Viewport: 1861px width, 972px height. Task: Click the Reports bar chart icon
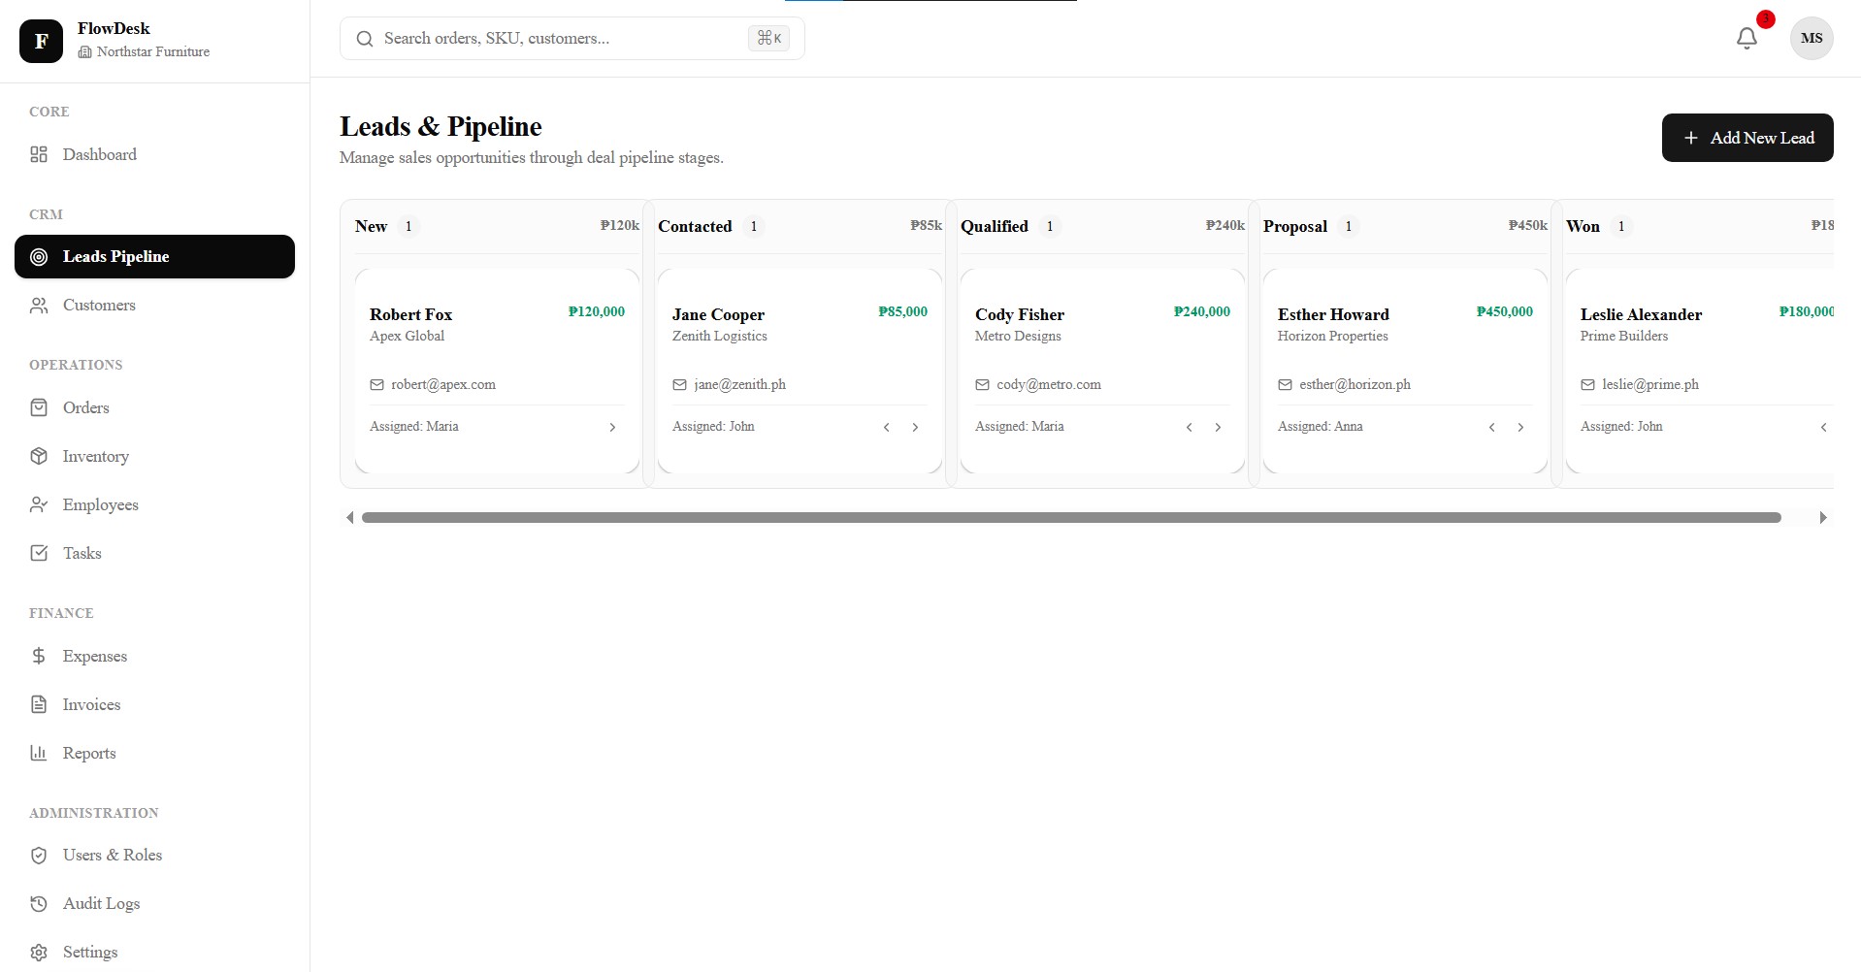point(39,753)
